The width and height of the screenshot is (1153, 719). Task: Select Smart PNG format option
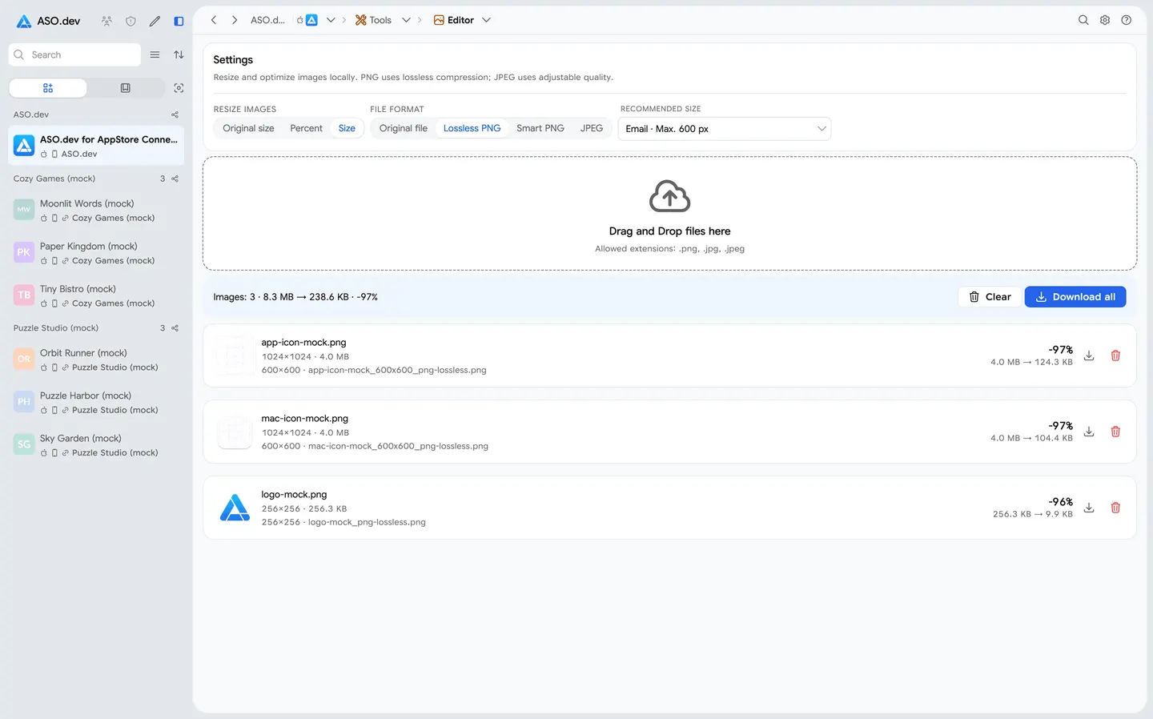click(x=540, y=128)
